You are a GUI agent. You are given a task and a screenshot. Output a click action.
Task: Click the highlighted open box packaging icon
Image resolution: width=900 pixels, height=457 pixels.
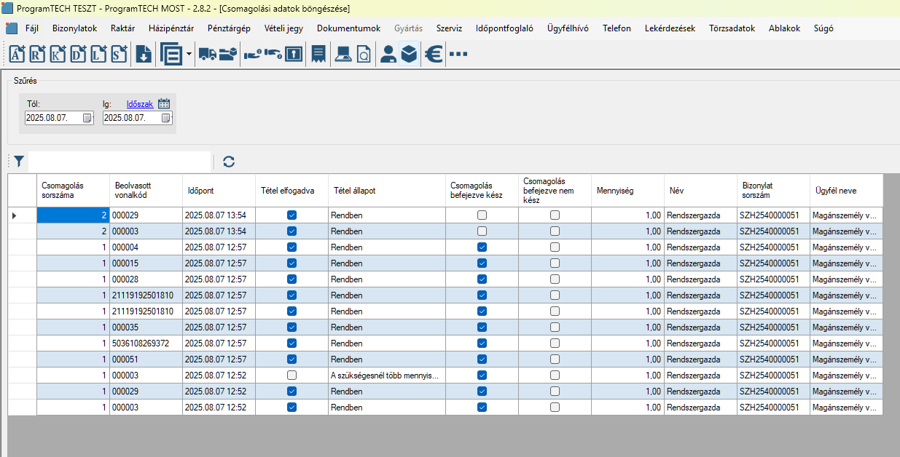[409, 54]
